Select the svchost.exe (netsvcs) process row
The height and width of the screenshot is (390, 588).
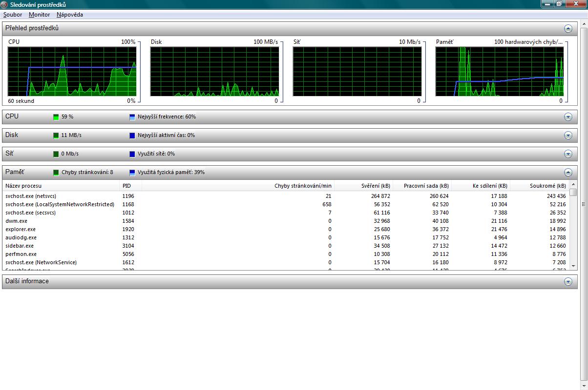click(x=286, y=196)
